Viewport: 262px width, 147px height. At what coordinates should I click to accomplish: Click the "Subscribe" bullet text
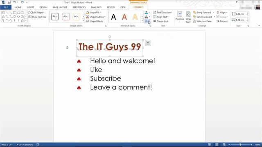[106, 78]
